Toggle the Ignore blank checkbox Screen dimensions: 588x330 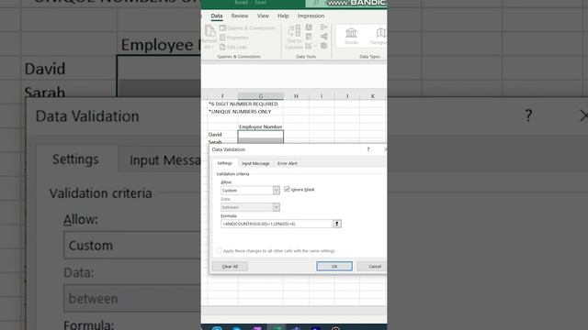point(287,190)
